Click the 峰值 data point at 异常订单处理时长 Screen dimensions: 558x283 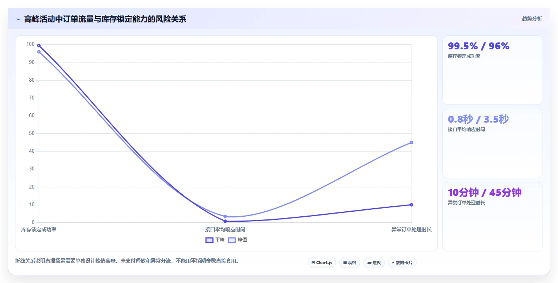click(x=412, y=143)
